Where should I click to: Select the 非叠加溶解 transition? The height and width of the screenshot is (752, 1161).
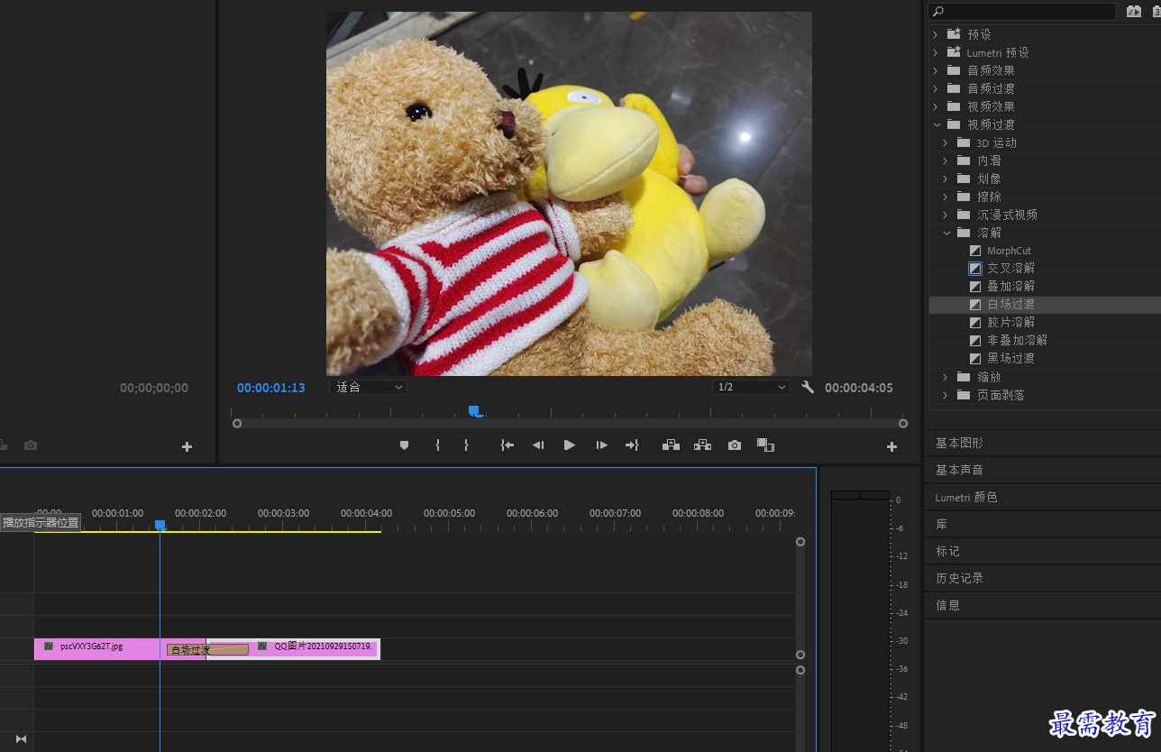point(1017,341)
